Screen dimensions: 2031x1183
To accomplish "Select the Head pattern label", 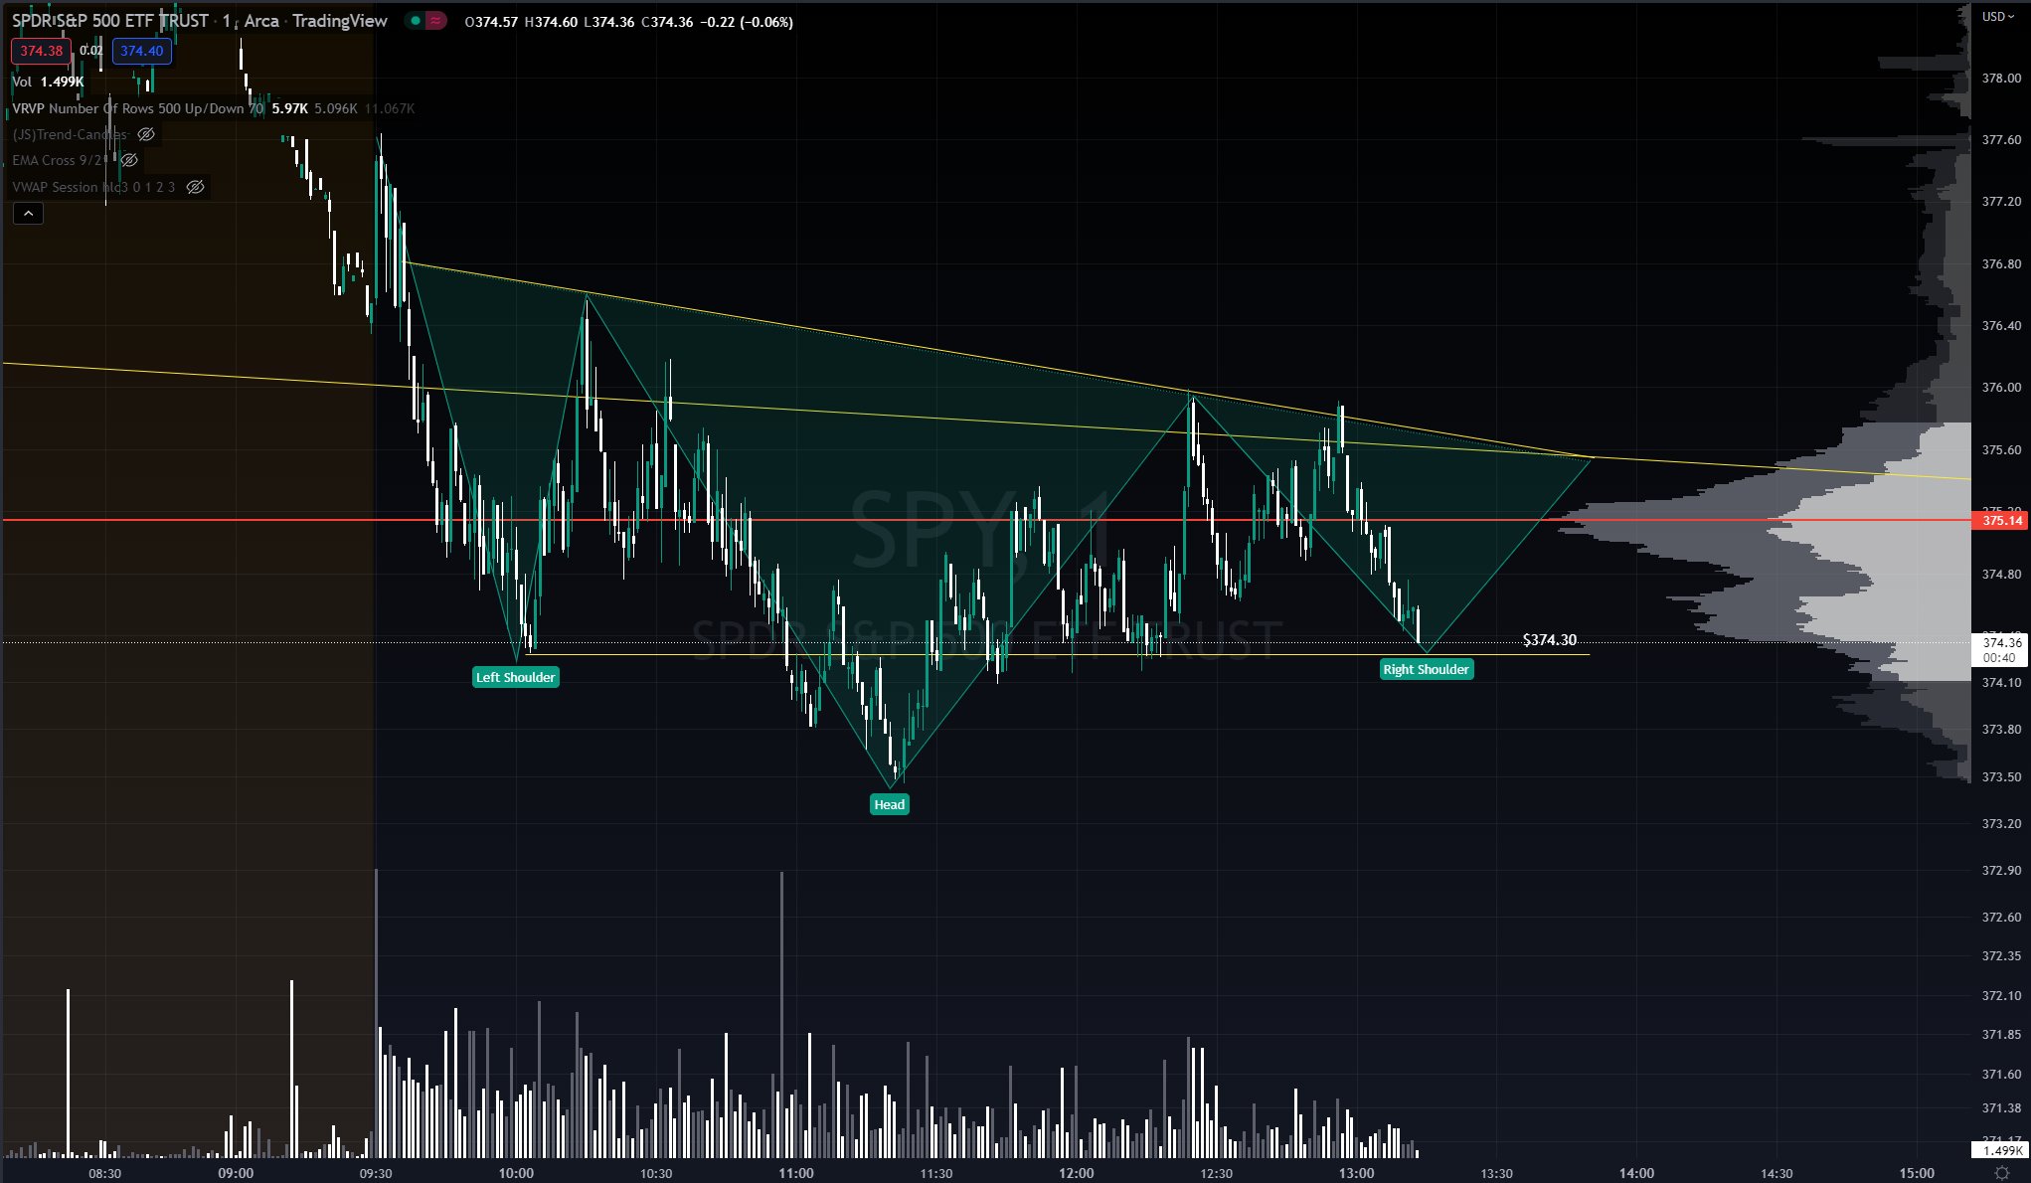I will (x=889, y=804).
